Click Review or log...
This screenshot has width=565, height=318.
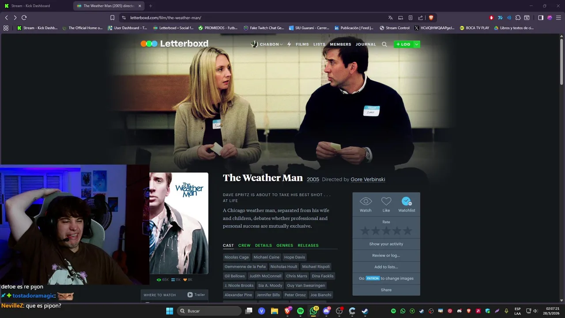tap(386, 255)
